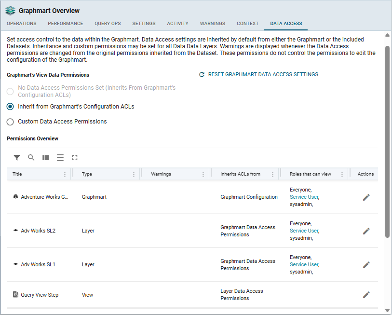Image resolution: width=392 pixels, height=315 pixels.
Task: Click Reset Graphmart Data Access Settings
Action: click(258, 75)
